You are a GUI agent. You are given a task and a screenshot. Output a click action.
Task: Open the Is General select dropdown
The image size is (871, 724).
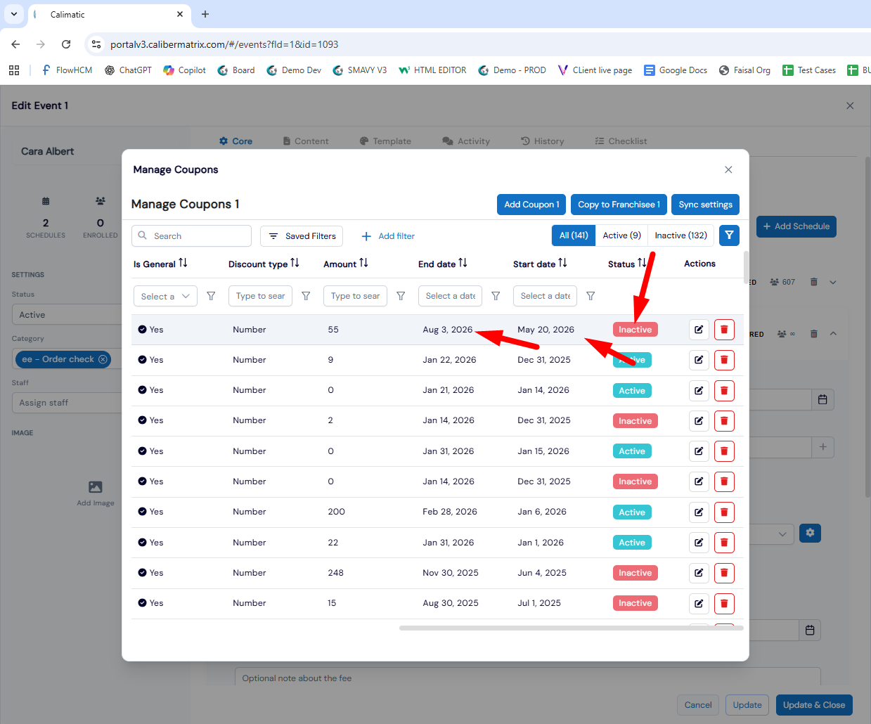pyautogui.click(x=165, y=297)
